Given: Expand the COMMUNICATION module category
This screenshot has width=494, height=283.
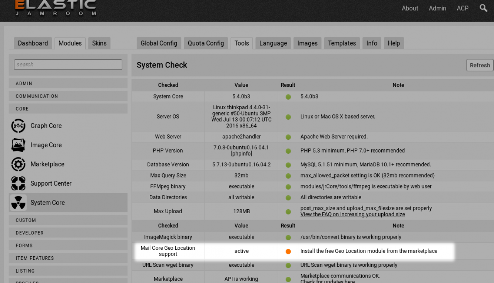Looking at the screenshot, I should 68,96.
